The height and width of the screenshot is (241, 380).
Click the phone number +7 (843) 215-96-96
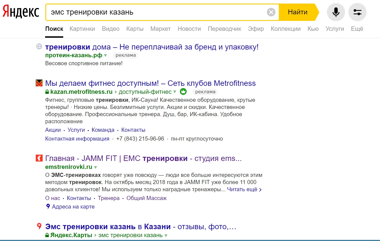pos(140,139)
